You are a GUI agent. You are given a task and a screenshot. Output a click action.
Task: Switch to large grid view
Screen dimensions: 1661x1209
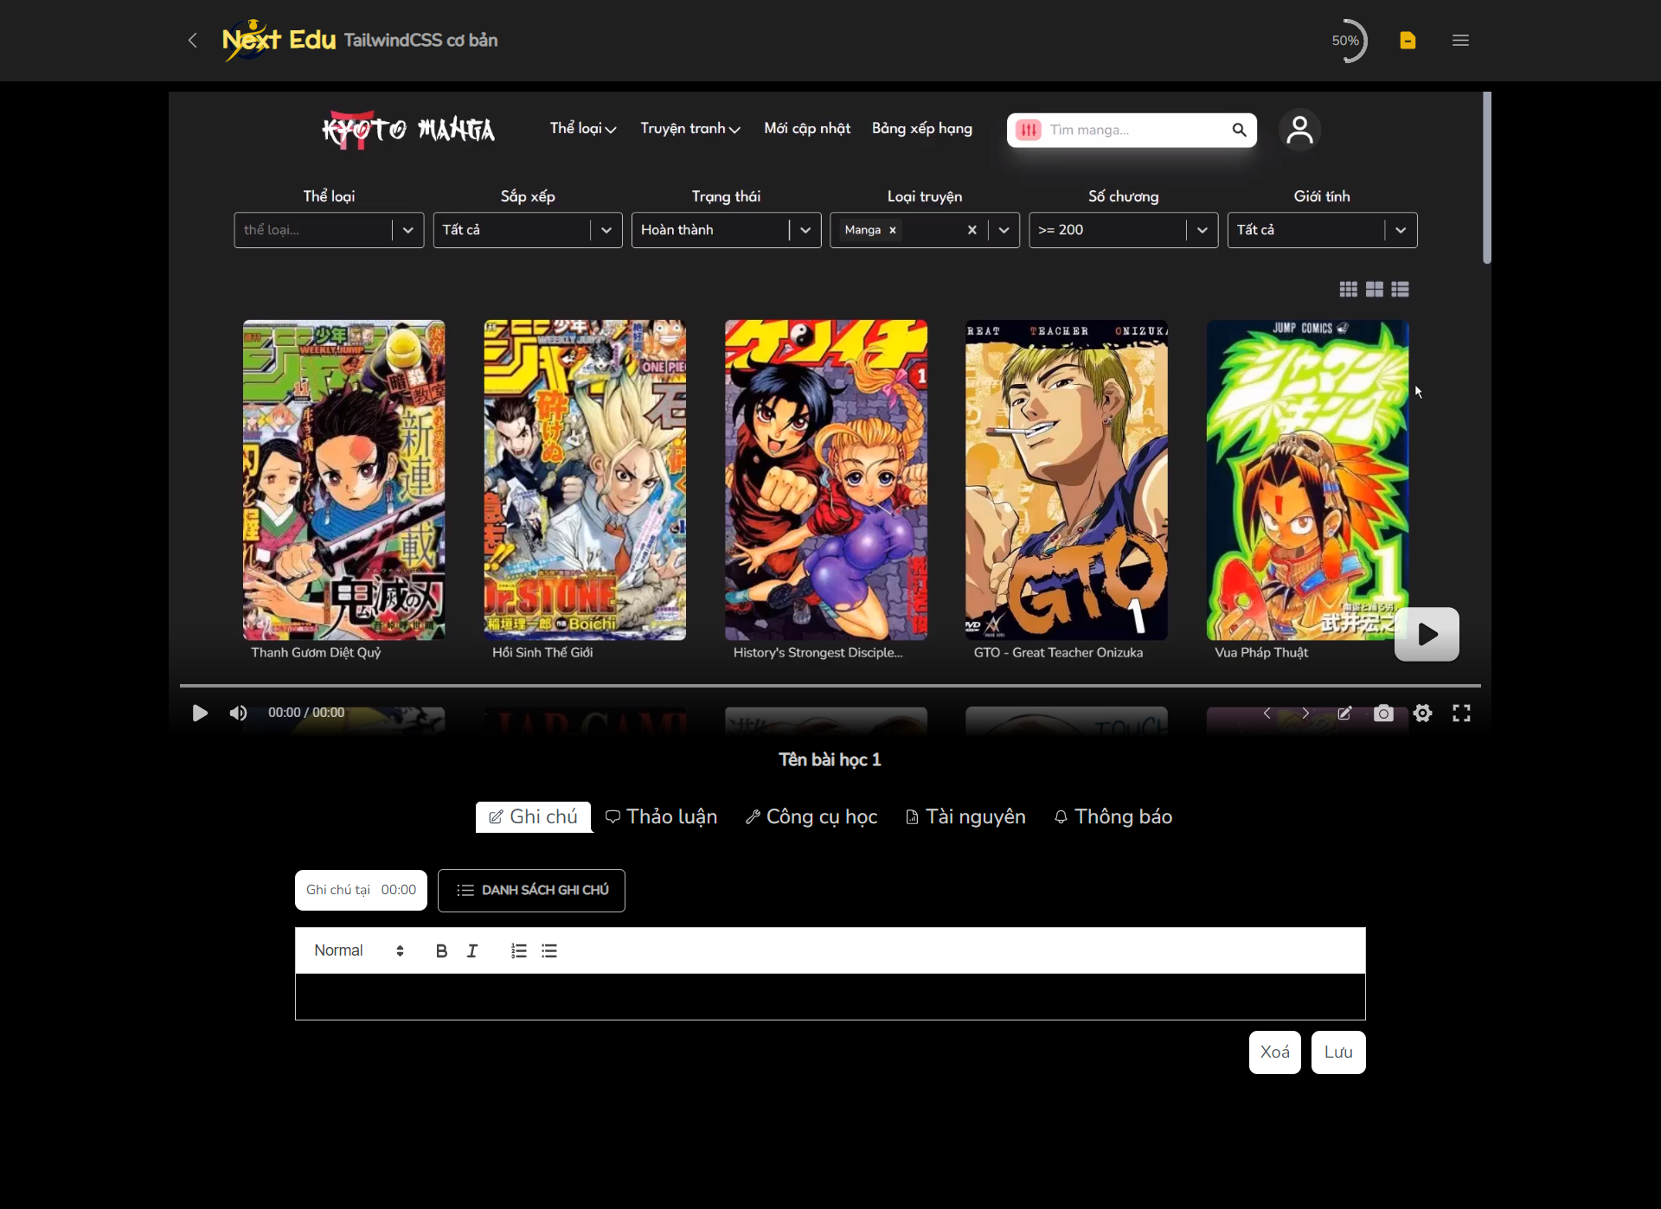(1374, 289)
